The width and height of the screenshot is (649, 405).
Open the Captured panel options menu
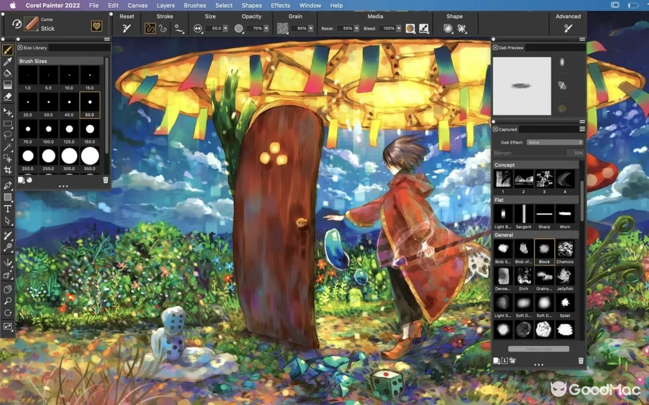coord(582,129)
